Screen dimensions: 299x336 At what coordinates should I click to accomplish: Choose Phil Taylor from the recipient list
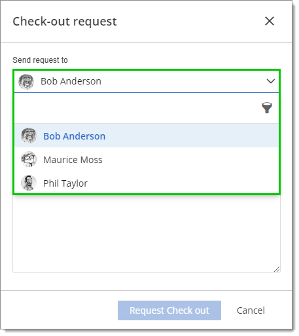[147, 183]
